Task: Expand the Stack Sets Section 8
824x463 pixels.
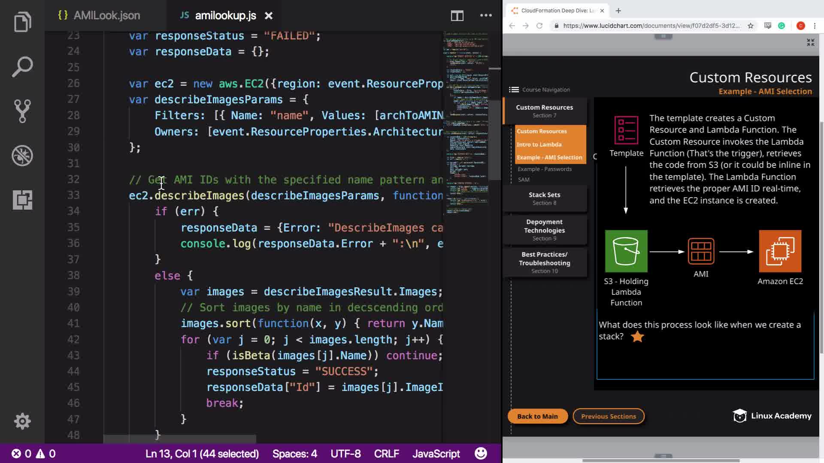Action: 544,198
